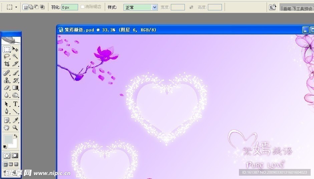Screen dimensions: 314x179
Task: Switch to Standard editing mode
Action: pos(7,156)
